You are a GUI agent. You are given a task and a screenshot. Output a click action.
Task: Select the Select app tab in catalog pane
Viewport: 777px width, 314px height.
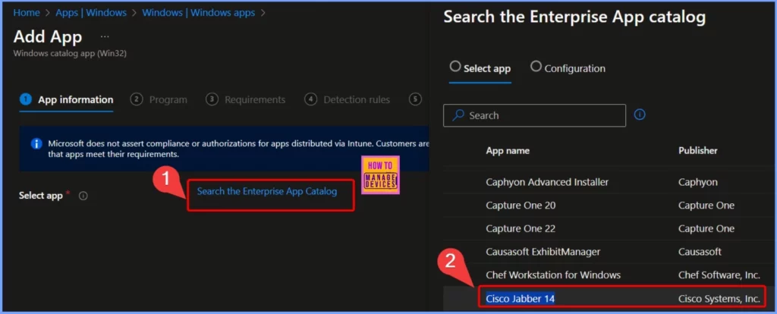pyautogui.click(x=480, y=68)
